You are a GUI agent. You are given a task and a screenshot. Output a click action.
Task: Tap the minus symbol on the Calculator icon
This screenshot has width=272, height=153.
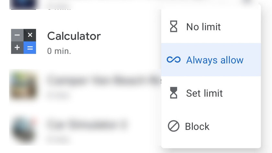pyautogui.click(x=17, y=35)
